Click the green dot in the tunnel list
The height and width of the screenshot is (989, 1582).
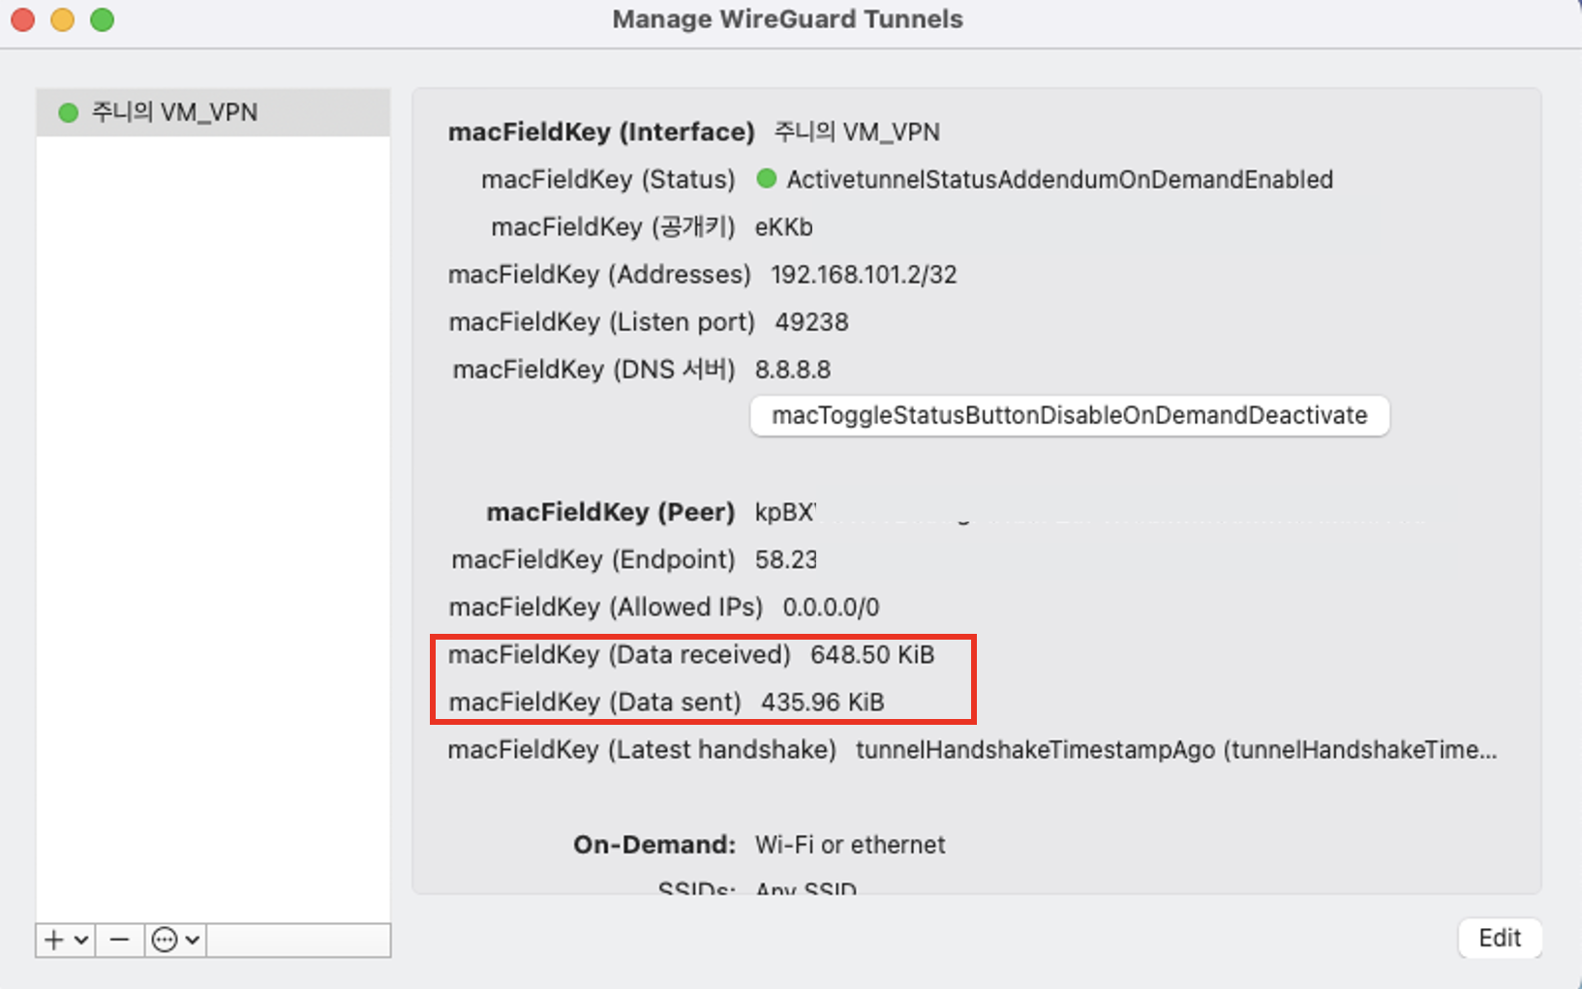click(68, 112)
